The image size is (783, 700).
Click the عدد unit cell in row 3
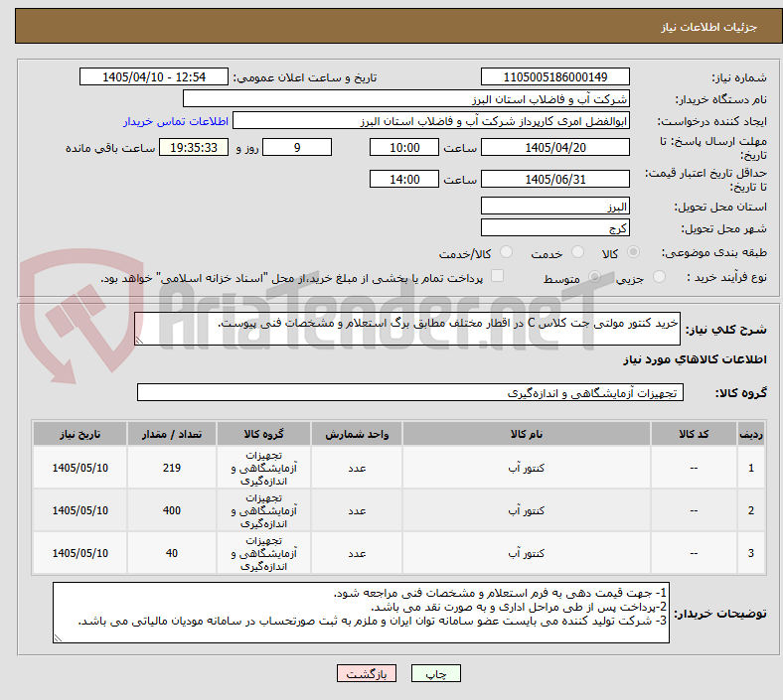(357, 553)
